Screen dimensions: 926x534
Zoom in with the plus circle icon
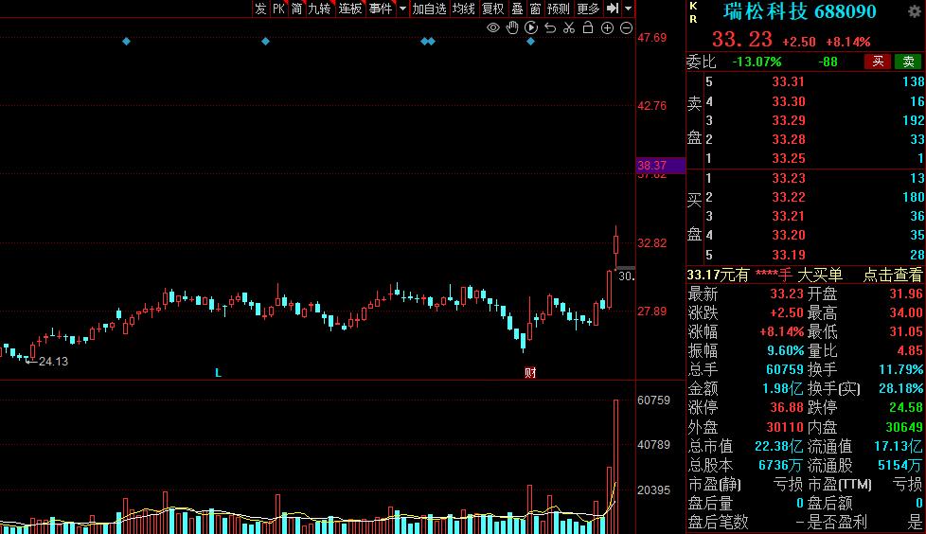607,27
